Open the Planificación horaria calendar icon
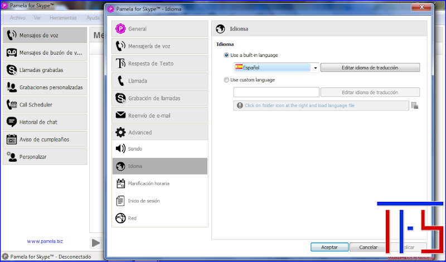The height and width of the screenshot is (262, 446). click(x=120, y=183)
